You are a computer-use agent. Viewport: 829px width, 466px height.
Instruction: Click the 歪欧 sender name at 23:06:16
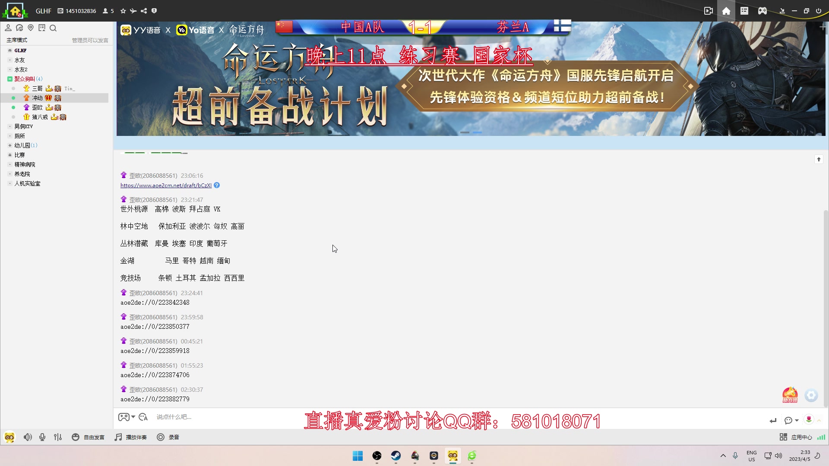click(x=153, y=176)
